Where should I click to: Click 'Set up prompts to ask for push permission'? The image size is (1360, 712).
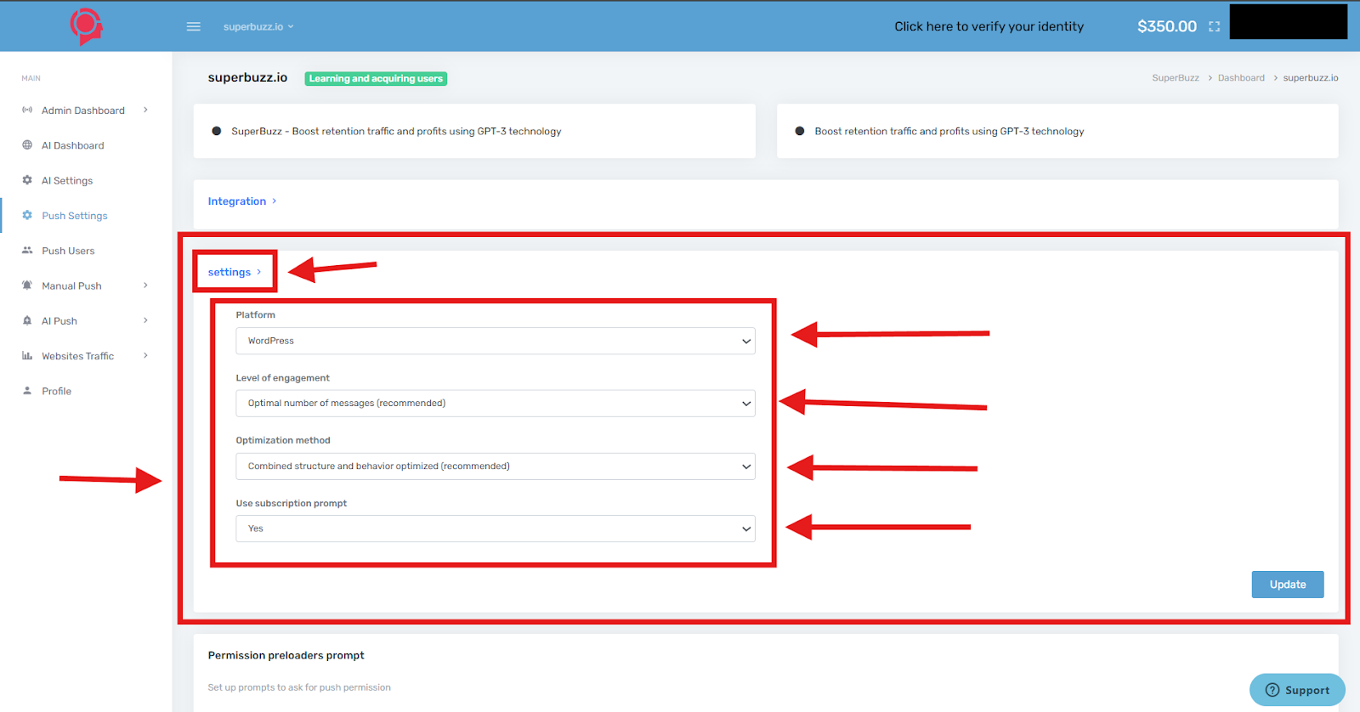point(299,687)
